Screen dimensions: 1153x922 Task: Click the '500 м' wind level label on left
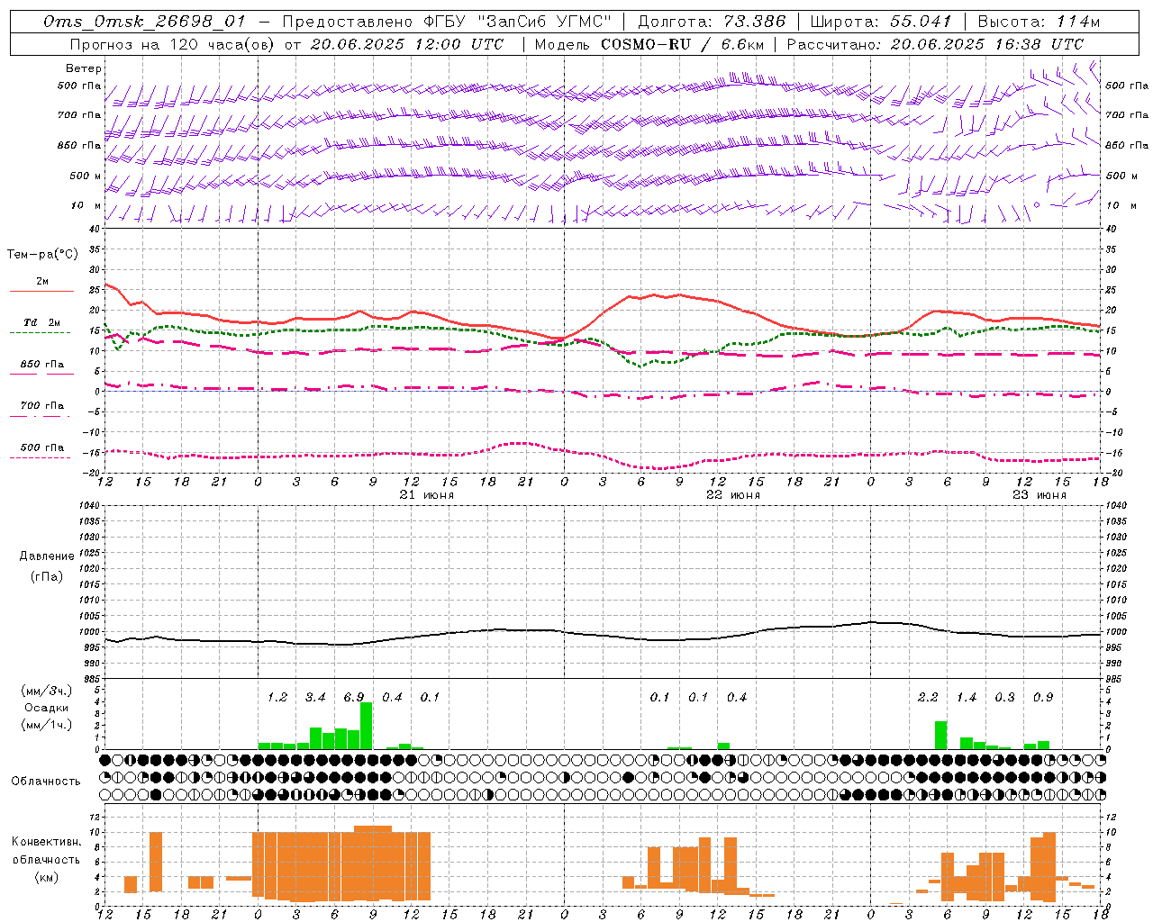[86, 176]
